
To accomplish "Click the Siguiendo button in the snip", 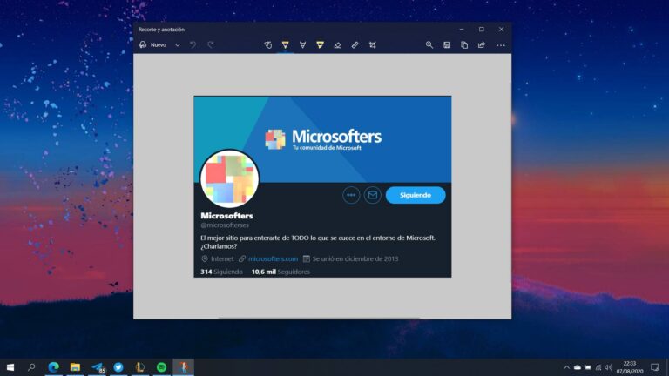I will tap(416, 195).
